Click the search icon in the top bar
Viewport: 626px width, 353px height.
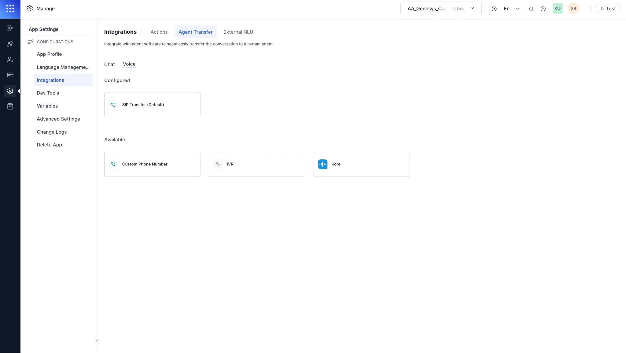531,9
